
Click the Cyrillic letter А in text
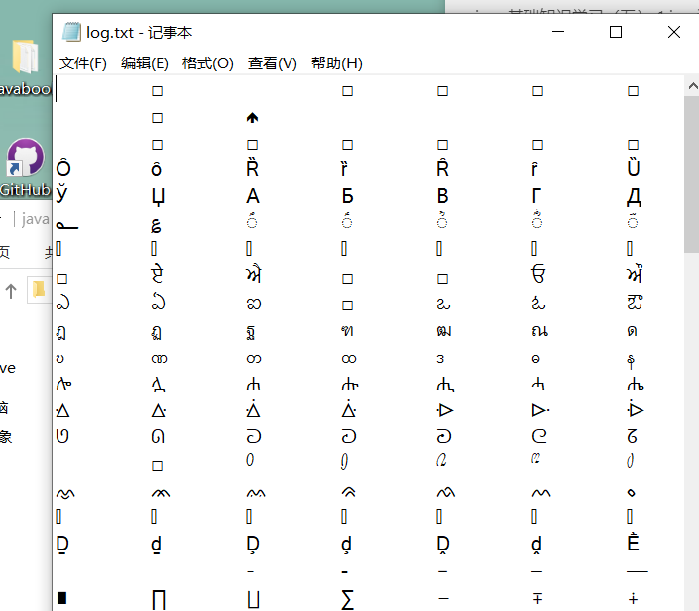(253, 196)
